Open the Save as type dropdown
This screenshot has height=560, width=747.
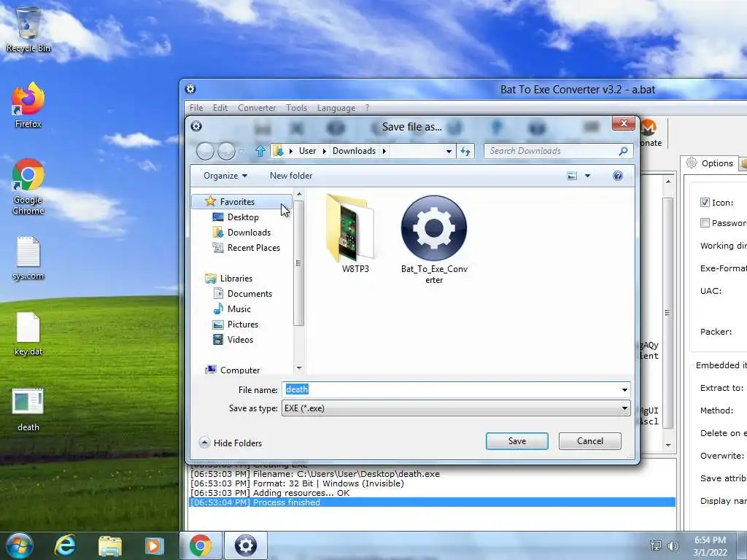click(624, 408)
